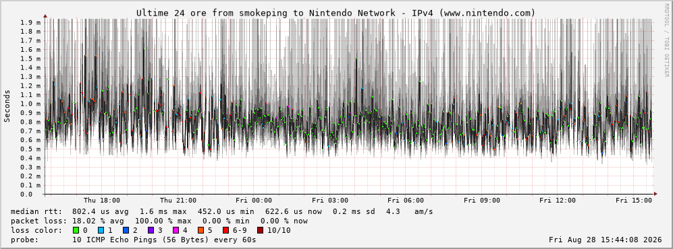Click the graph title mentioning Nintendo Network

point(336,13)
